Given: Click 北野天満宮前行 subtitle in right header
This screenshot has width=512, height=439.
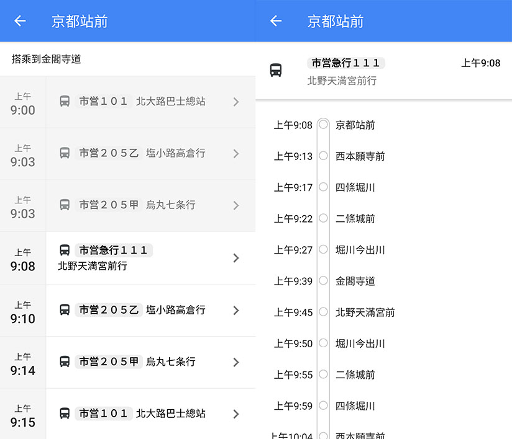Looking at the screenshot, I should tap(342, 80).
